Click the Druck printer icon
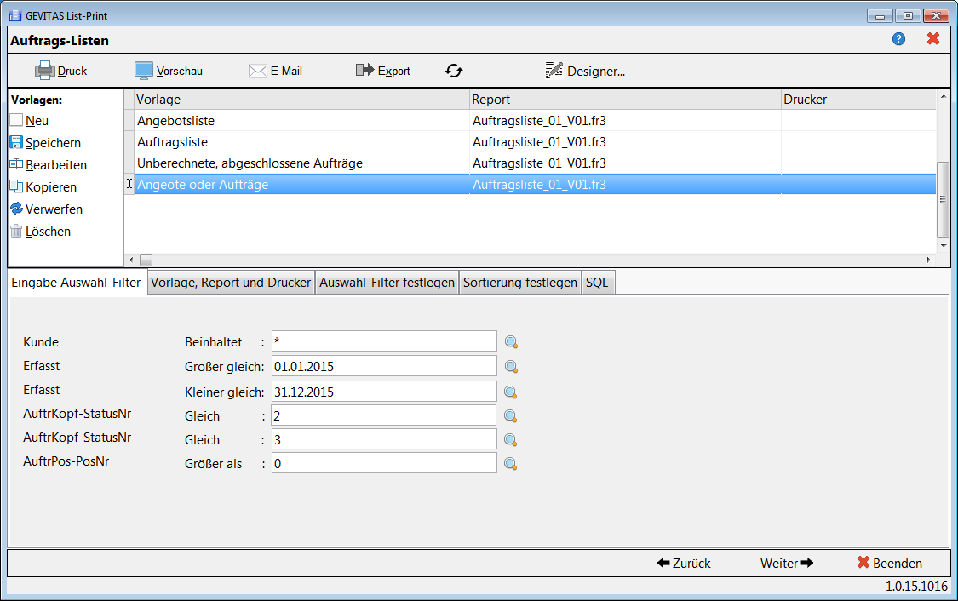 coord(45,71)
